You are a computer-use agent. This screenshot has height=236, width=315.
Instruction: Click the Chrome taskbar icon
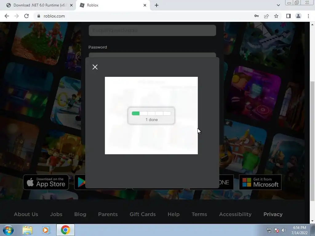[65, 230]
